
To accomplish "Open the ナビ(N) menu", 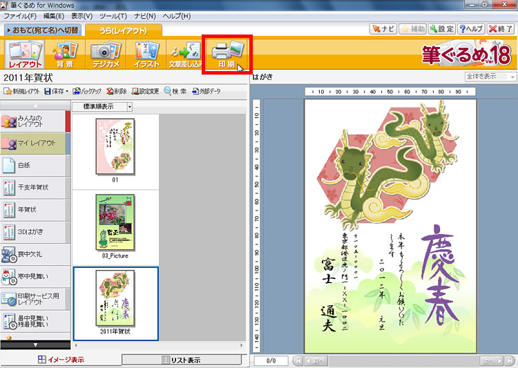I will point(145,16).
